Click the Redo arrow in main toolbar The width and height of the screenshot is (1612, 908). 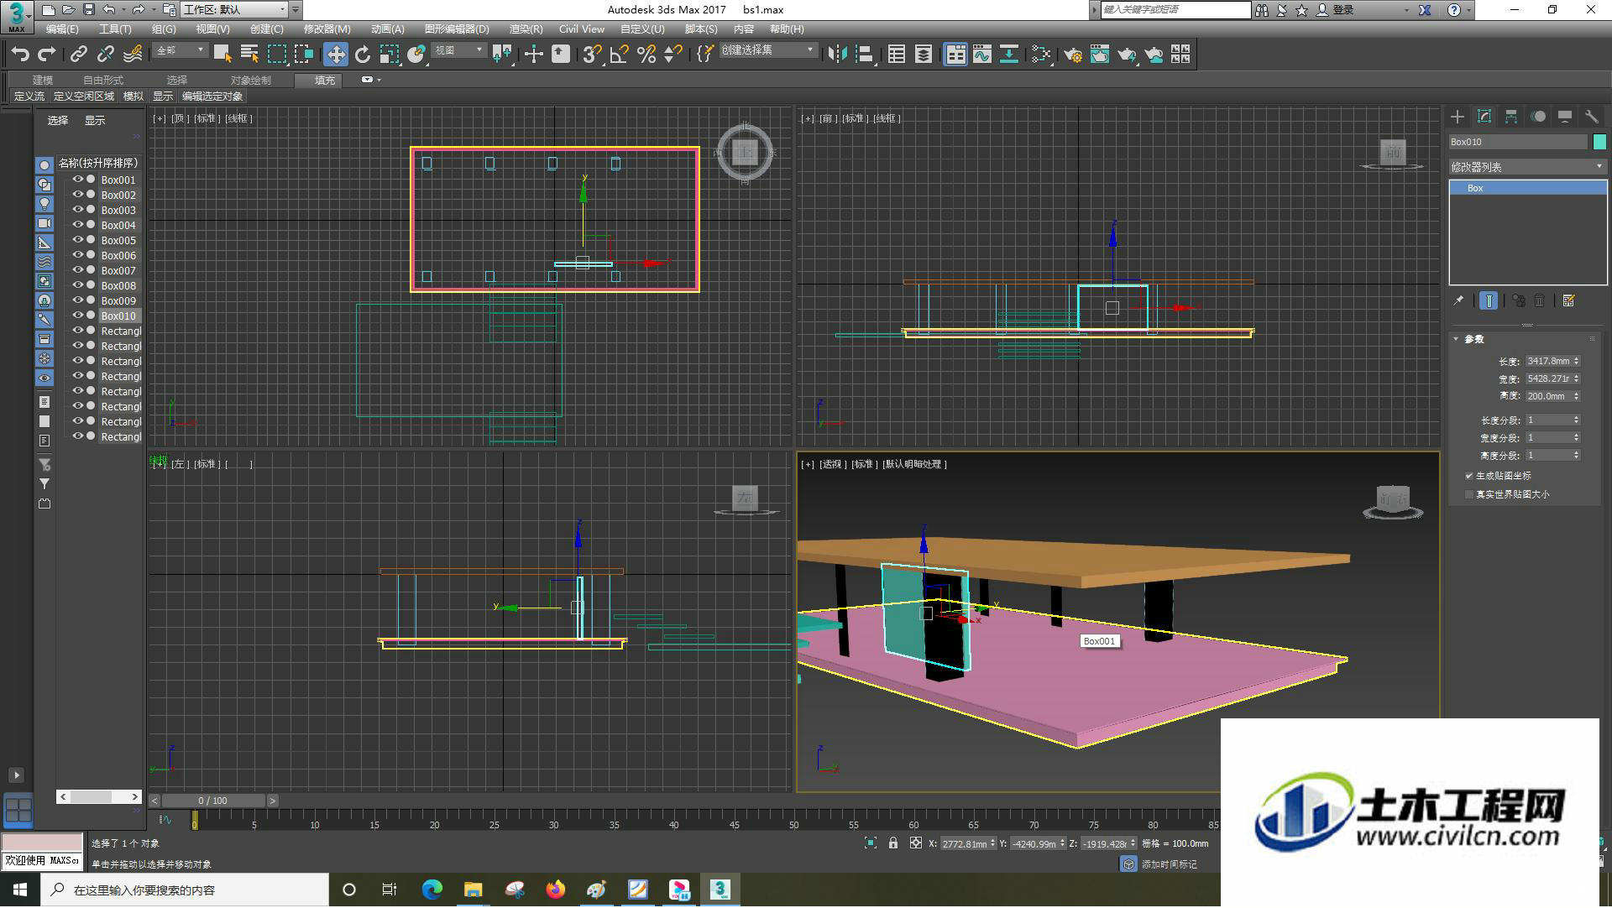pyautogui.click(x=47, y=55)
